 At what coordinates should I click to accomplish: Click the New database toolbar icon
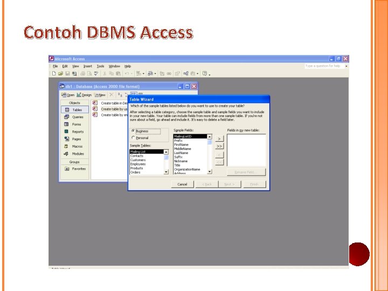(x=54, y=73)
